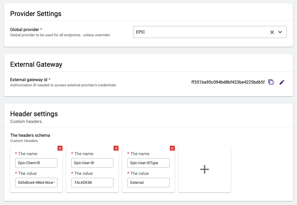This screenshot has height=205, width=297.
Task: Click the Epic-User-IDType name field
Action: click(148, 163)
